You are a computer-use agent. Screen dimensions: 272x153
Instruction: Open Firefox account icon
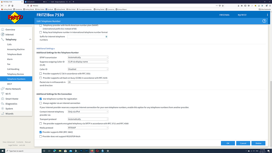coord(249,6)
